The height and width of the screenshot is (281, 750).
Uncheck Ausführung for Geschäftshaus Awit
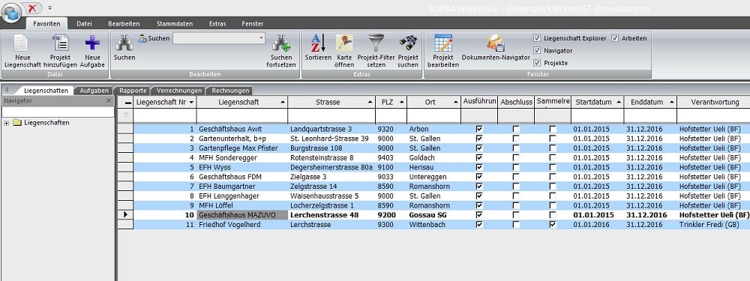click(479, 129)
